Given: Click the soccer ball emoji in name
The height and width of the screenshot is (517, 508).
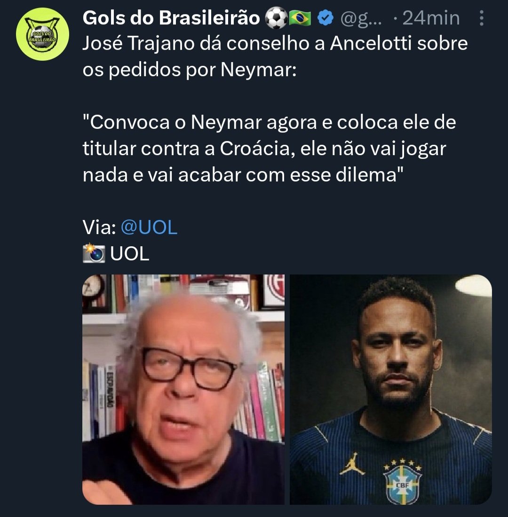Looking at the screenshot, I should click(276, 18).
